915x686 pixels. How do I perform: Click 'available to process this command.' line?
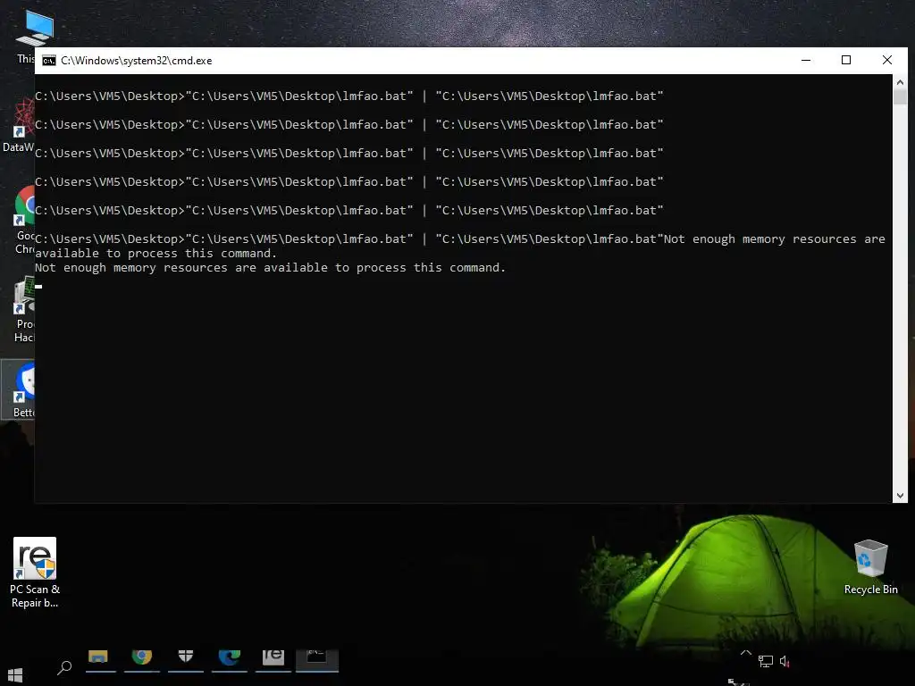coord(155,253)
